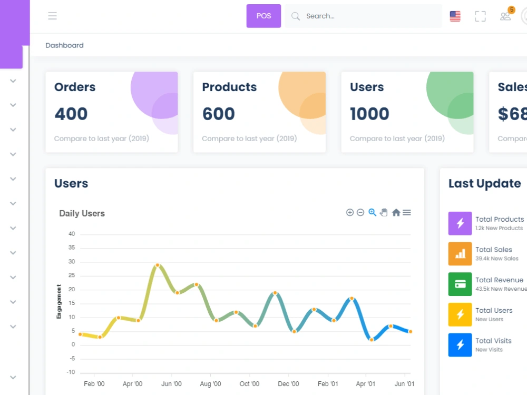Open the POS button
The image size is (527, 395).
pyautogui.click(x=263, y=16)
